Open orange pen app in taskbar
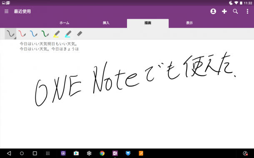 click(x=141, y=153)
